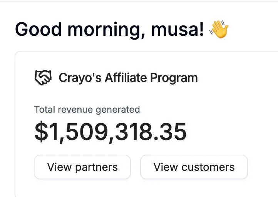278x197 pixels.
Task: Click the word partners in left button
Action: click(96, 167)
